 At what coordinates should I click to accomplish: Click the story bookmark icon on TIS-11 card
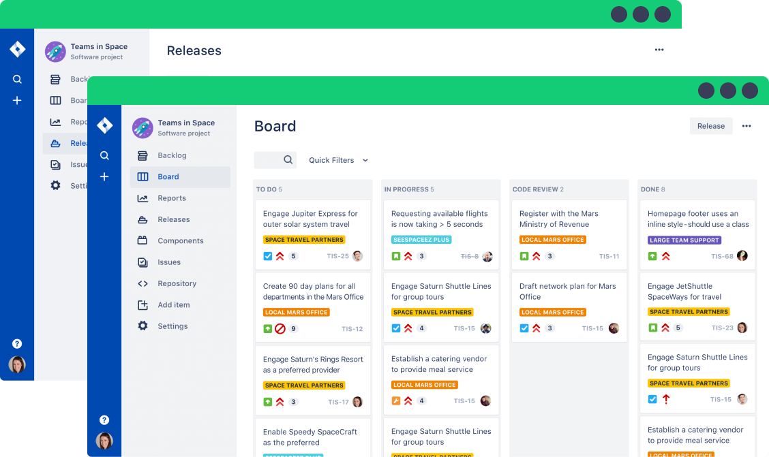click(524, 256)
